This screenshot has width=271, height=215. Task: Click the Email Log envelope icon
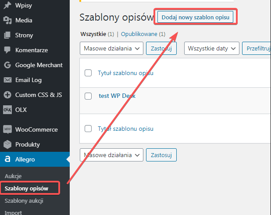(7, 80)
